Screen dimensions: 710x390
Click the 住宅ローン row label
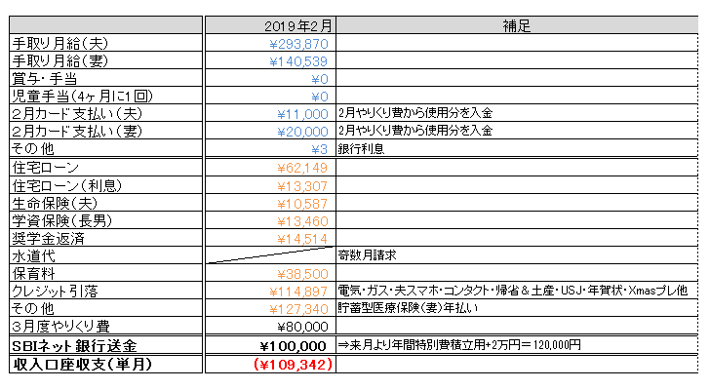(x=106, y=168)
